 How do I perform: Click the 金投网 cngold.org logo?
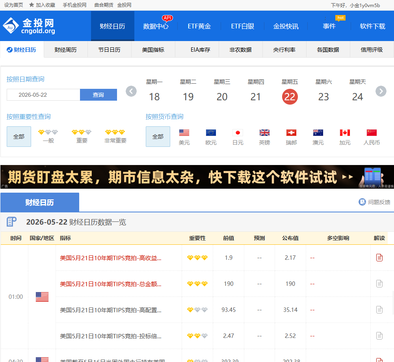[29, 26]
